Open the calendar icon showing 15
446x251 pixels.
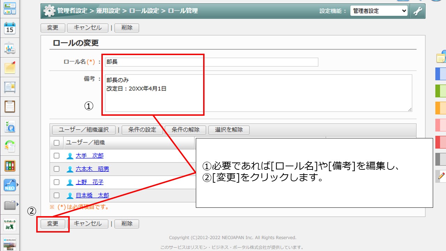coord(9,28)
